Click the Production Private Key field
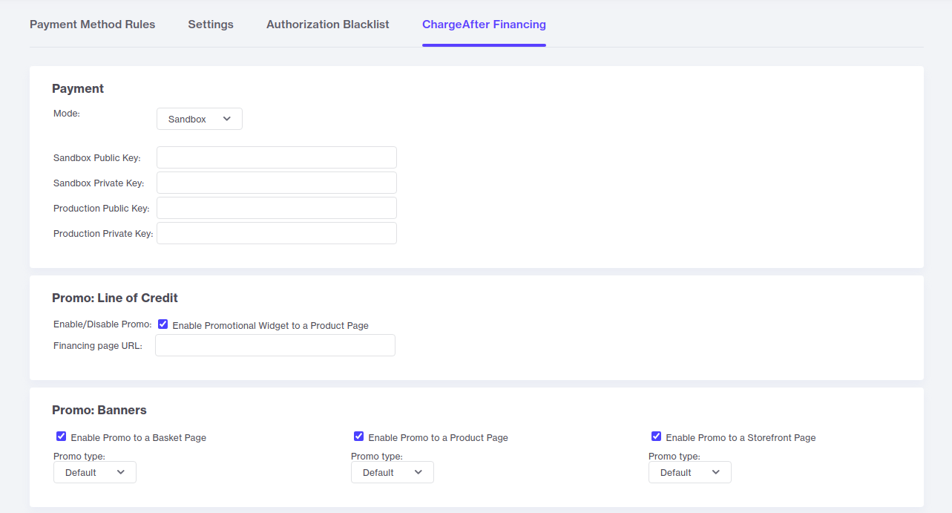Screen dimensions: 952x513 click(x=277, y=233)
